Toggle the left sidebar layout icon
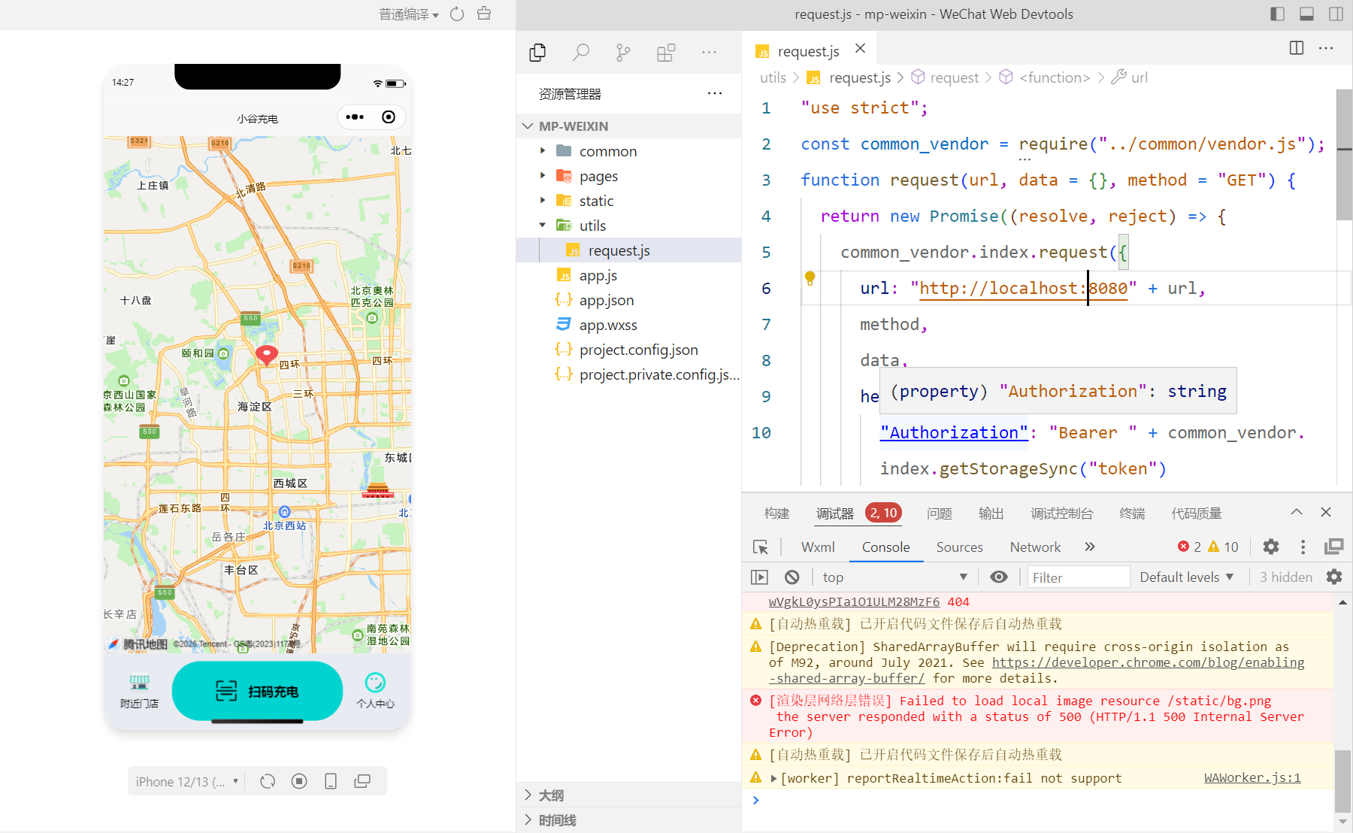Screen dimensions: 1353x833 point(1277,14)
